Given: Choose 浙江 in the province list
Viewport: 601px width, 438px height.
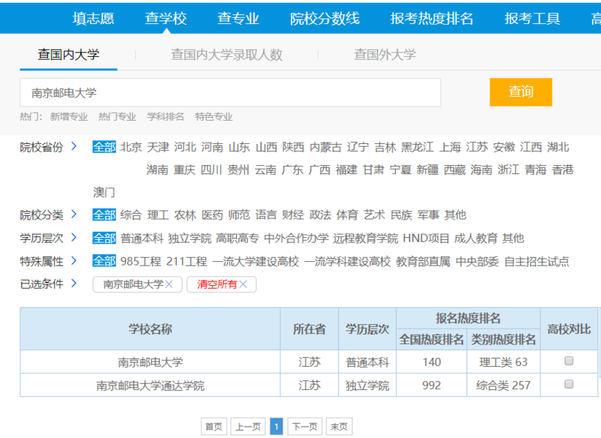Looking at the screenshot, I should tap(509, 169).
